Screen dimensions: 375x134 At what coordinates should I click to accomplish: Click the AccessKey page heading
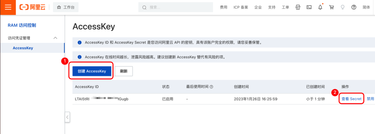pyautogui.click(x=94, y=27)
